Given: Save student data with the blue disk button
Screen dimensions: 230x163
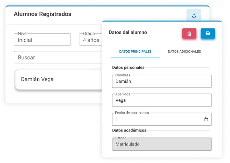Looking at the screenshot, I should tap(208, 34).
